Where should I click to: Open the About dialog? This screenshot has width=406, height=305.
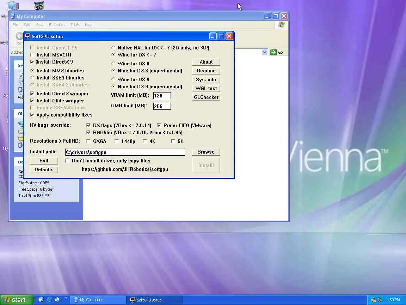[206, 62]
